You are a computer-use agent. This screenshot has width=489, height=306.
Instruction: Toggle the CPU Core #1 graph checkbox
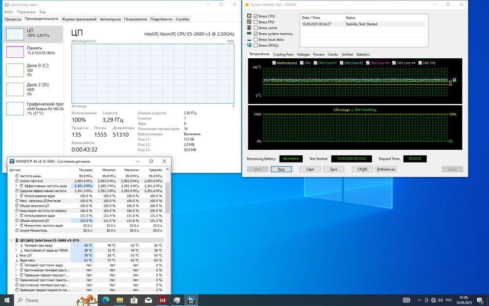[315, 63]
